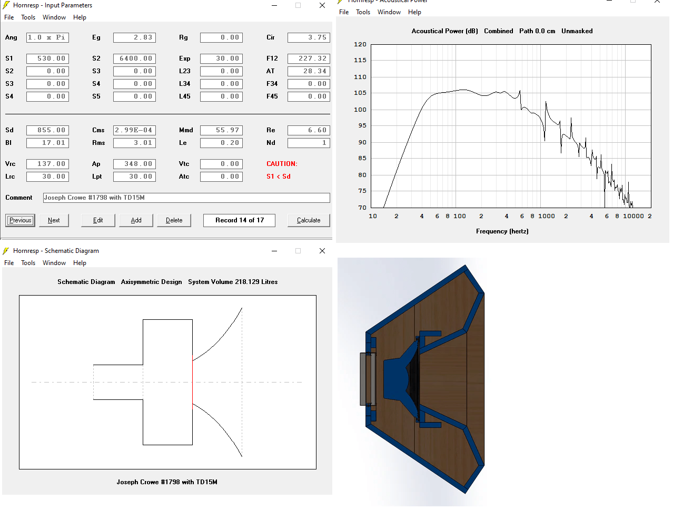
Task: Click the F34 input field
Action: 309,84
